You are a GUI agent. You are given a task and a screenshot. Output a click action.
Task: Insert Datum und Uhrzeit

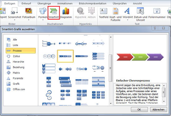pos(141,14)
